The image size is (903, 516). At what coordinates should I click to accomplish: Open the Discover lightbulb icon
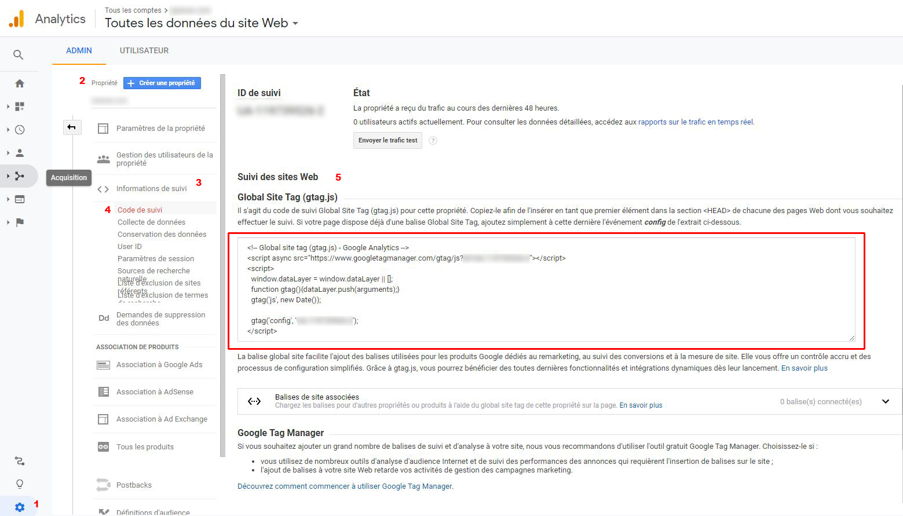(x=20, y=484)
